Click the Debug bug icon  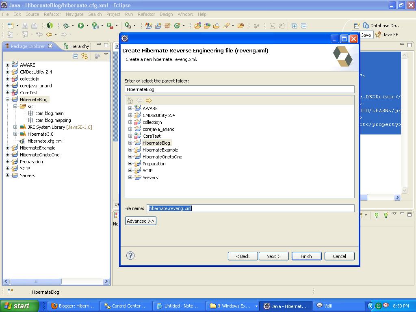click(x=66, y=26)
